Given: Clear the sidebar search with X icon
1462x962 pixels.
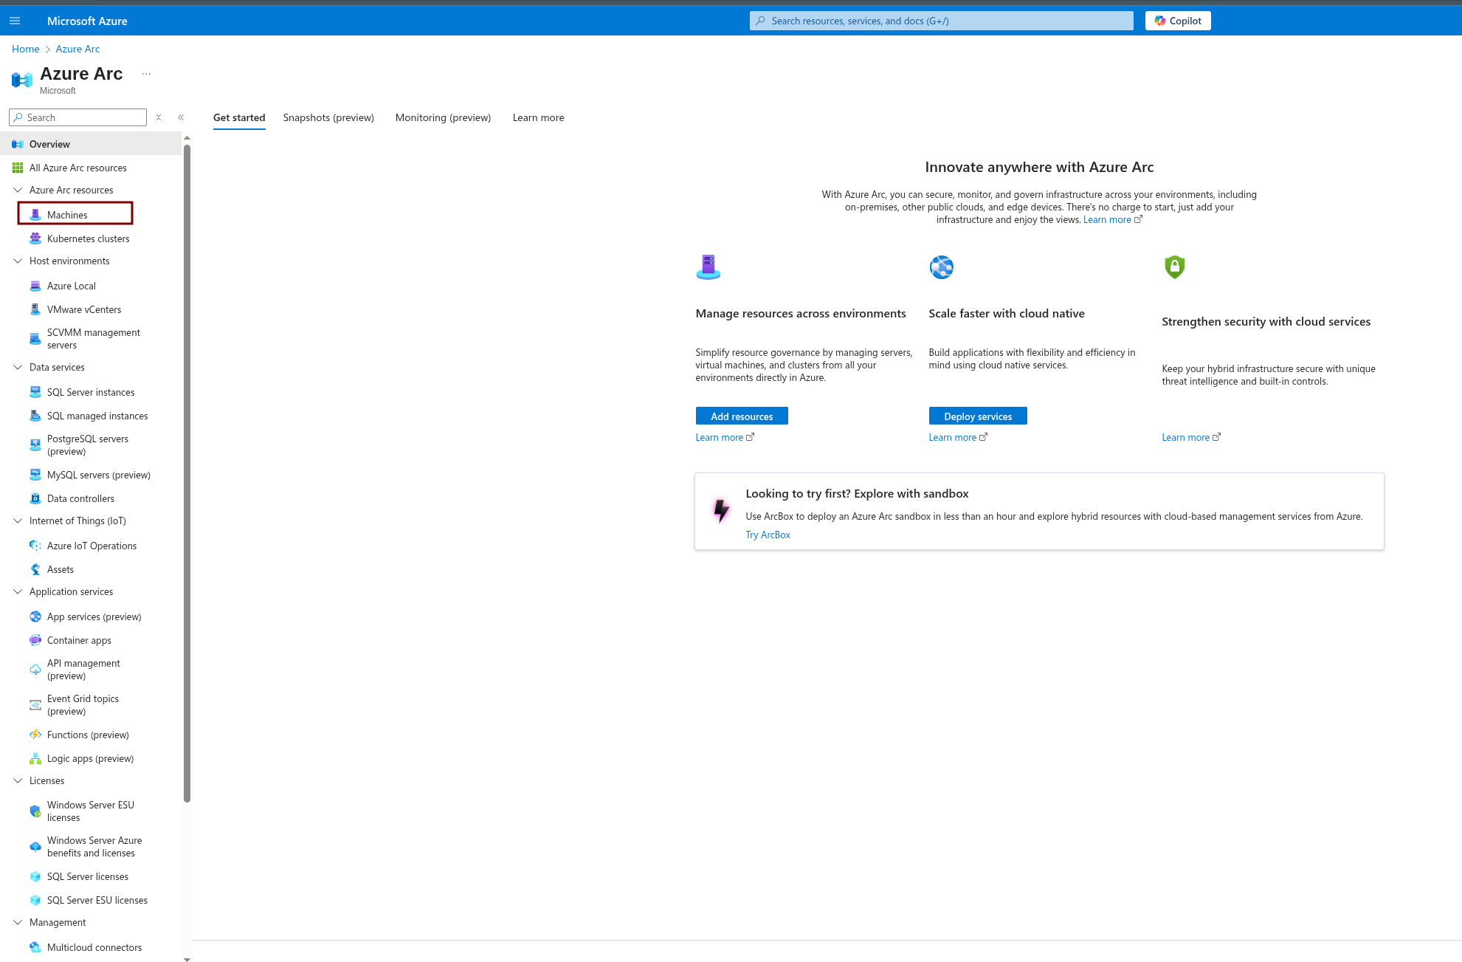Looking at the screenshot, I should [x=159, y=117].
